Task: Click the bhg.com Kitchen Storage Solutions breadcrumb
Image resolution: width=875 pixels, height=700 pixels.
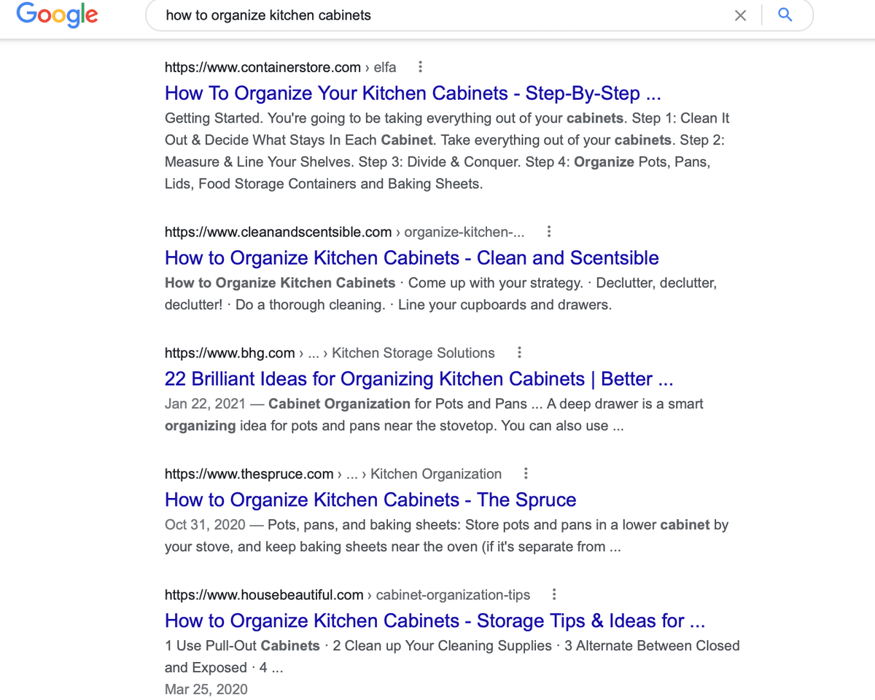Action: point(413,354)
